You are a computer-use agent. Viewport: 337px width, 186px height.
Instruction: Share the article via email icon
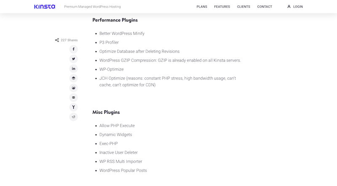tap(73, 97)
